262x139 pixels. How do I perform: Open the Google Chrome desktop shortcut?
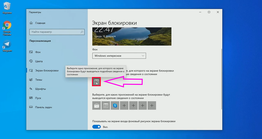(x=7, y=28)
